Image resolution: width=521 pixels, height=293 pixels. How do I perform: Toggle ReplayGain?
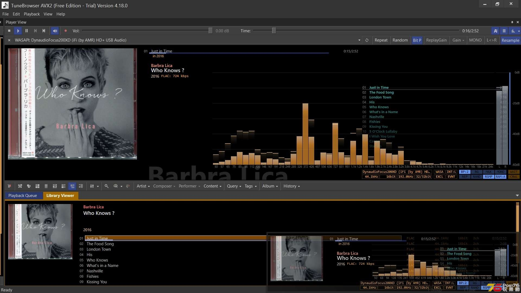tap(436, 40)
